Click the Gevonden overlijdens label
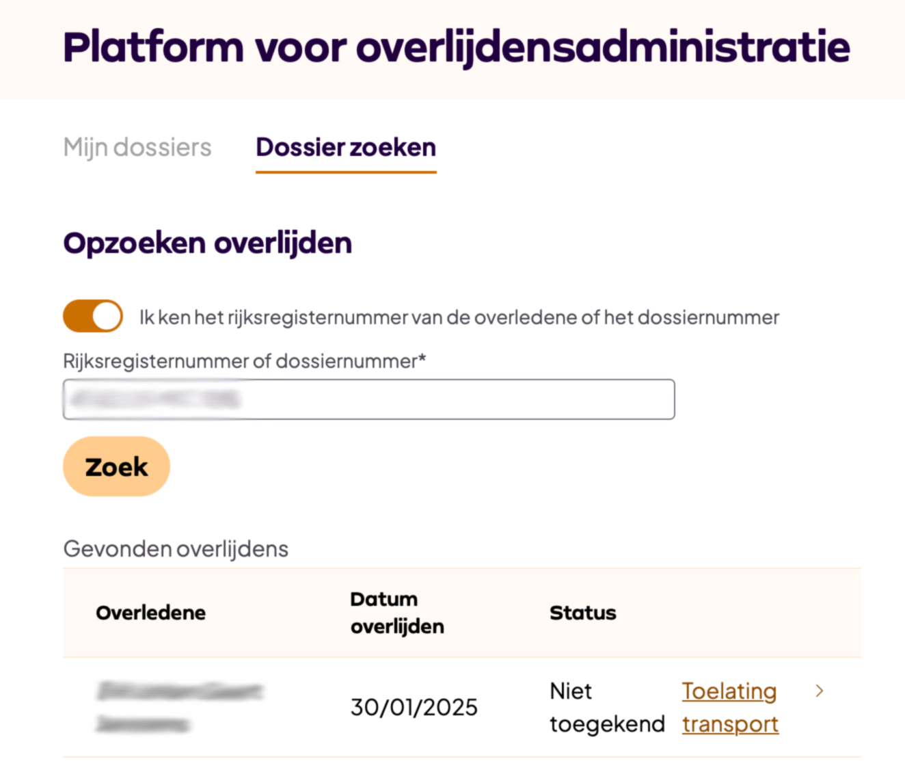 tap(176, 549)
